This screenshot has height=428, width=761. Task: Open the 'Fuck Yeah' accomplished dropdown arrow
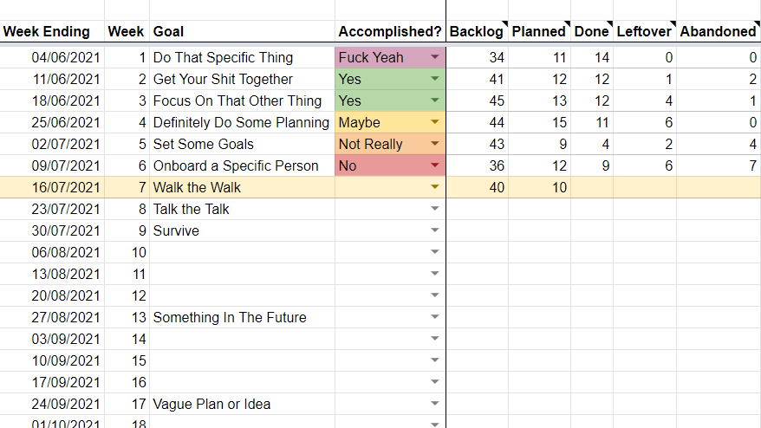coord(435,57)
